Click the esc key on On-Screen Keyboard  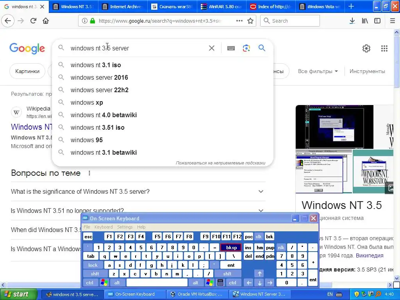(88, 237)
